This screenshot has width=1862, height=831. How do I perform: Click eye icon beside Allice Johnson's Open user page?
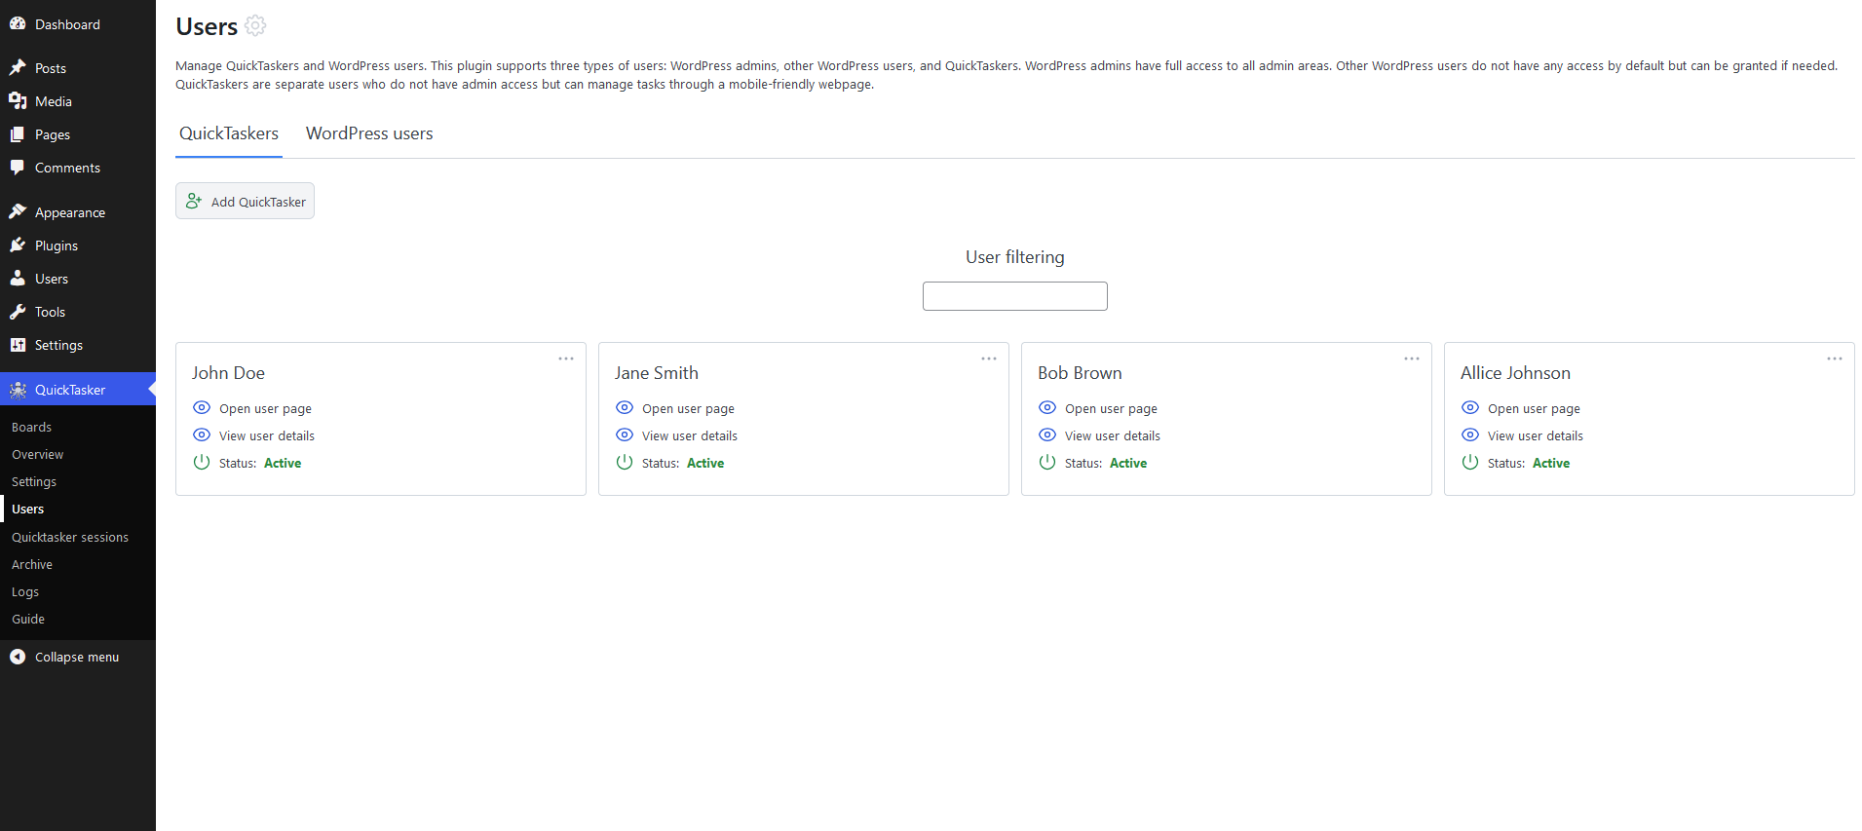tap(1470, 407)
